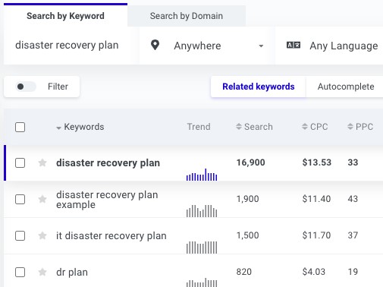Open trend chart for 'disaster recovery plan'
383x287 pixels.
point(202,175)
